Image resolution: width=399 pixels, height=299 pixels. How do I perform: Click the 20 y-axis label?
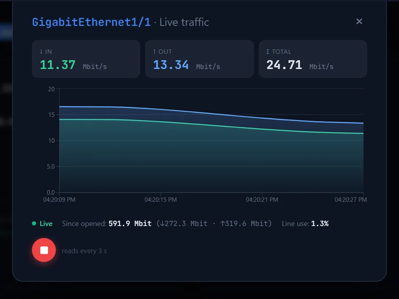[51, 89]
